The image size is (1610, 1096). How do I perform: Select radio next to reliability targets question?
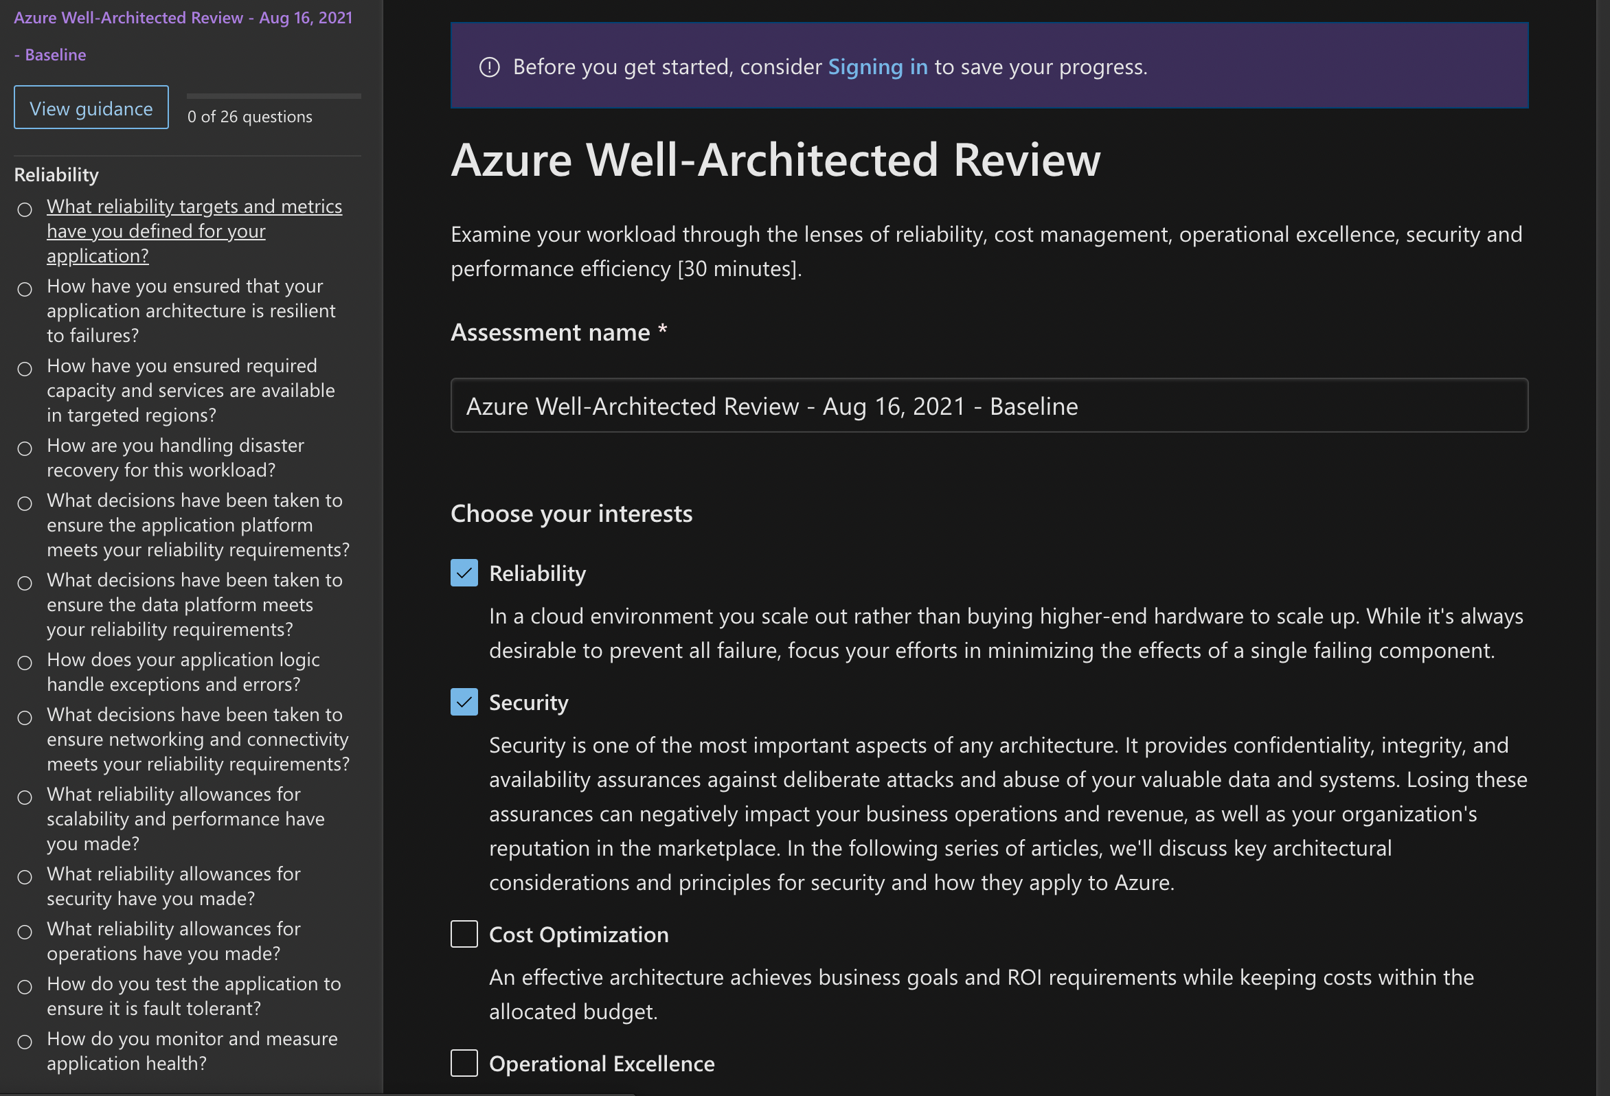coord(25,209)
